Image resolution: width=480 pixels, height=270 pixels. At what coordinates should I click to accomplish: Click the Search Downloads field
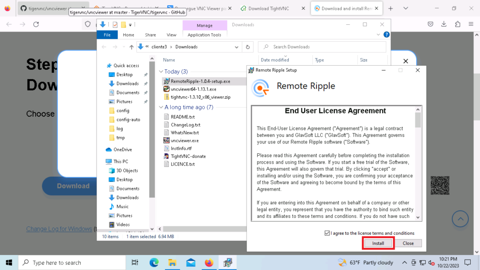[322, 47]
